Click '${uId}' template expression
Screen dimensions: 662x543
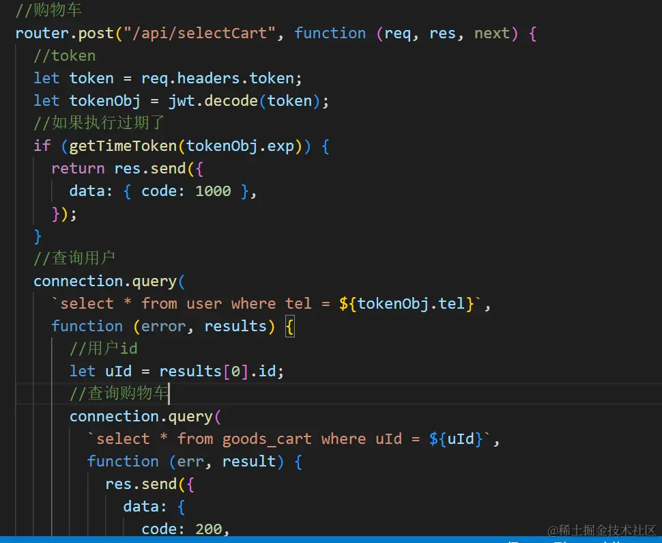[x=455, y=439]
